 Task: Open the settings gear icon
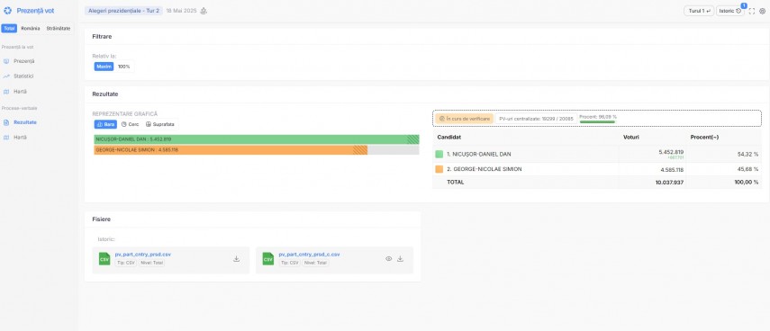762,11
